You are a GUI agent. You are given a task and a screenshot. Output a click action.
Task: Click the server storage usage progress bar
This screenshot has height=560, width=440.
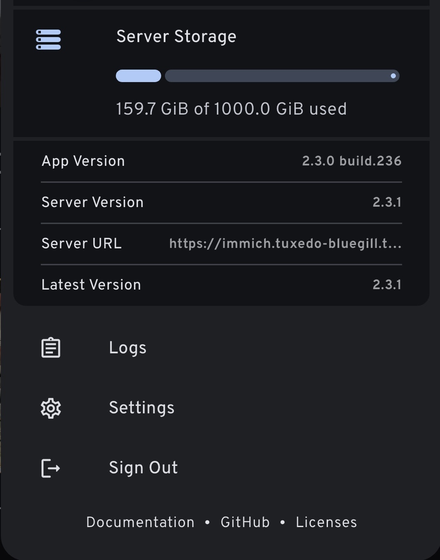(x=257, y=76)
